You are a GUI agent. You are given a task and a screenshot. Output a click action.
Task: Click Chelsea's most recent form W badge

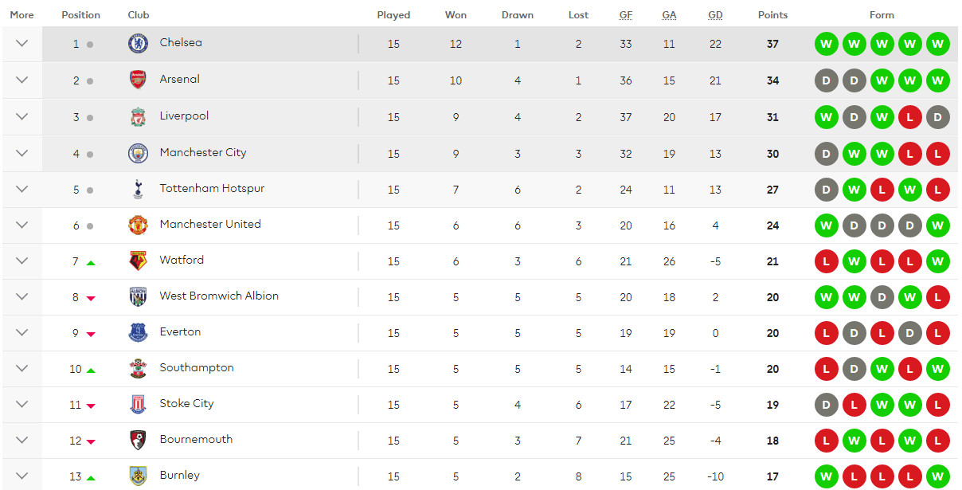(x=938, y=44)
